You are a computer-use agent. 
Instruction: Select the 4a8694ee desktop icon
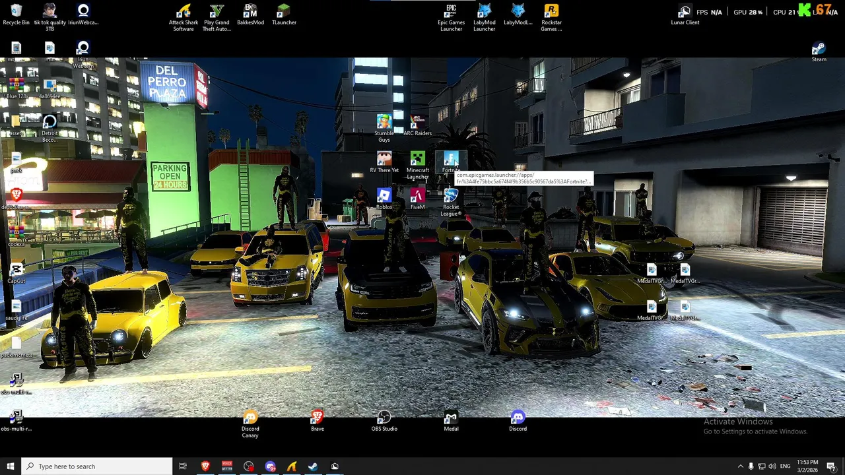click(50, 88)
